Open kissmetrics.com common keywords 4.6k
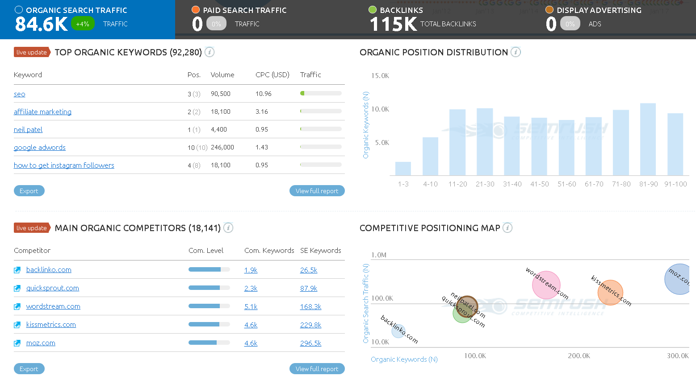This screenshot has height=380, width=696. pyautogui.click(x=251, y=325)
